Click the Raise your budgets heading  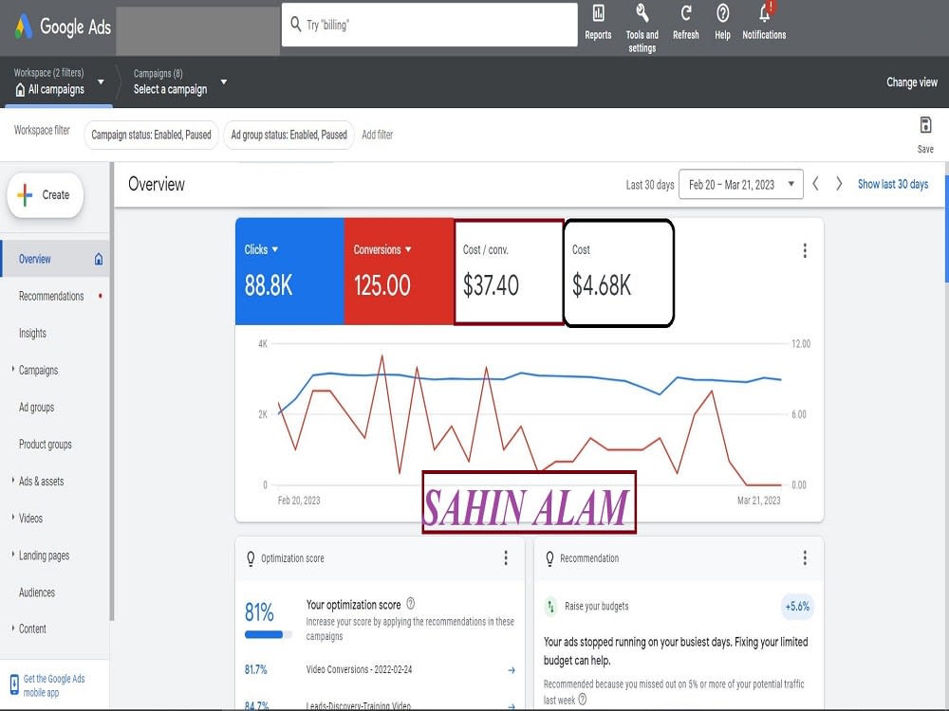point(597,606)
